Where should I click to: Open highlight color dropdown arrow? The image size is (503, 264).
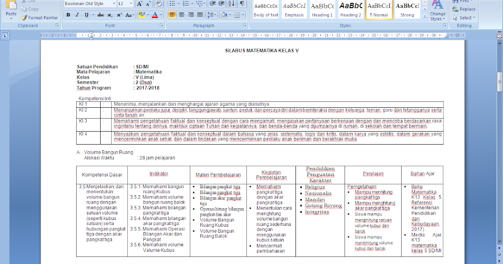pyautogui.click(x=148, y=15)
